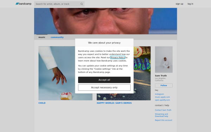Viewport: 211px width, 132px height.
Task: Click the Bandcamp logo
Action: pyautogui.click(x=24, y=4)
